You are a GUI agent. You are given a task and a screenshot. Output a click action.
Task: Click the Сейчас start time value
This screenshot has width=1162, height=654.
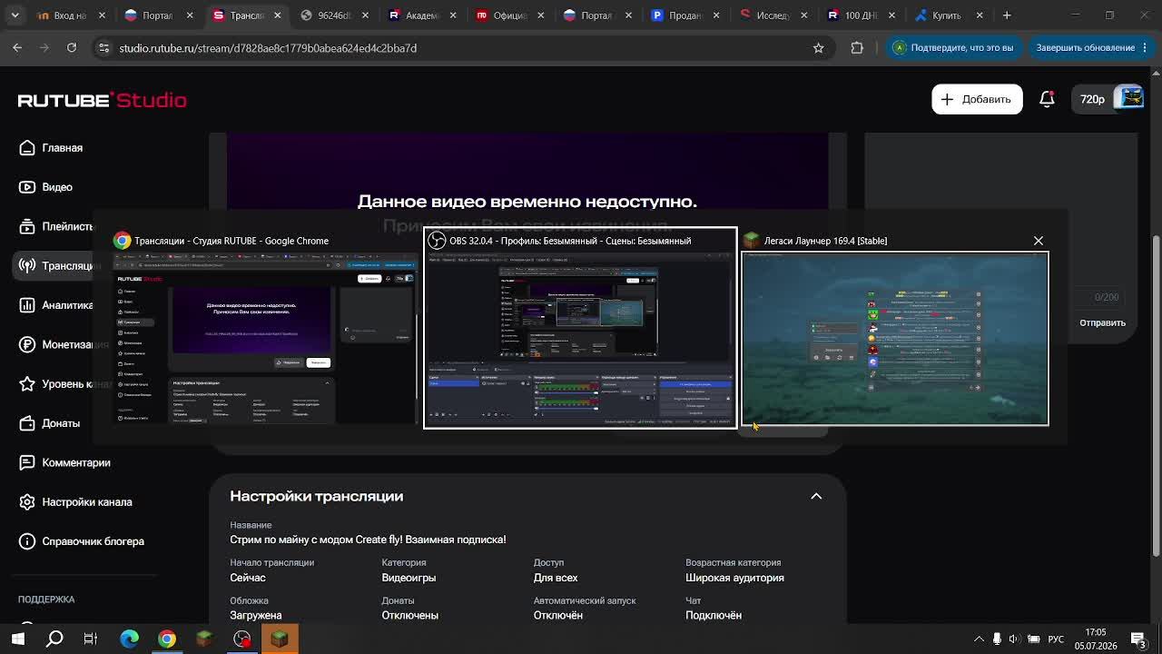coord(248,578)
